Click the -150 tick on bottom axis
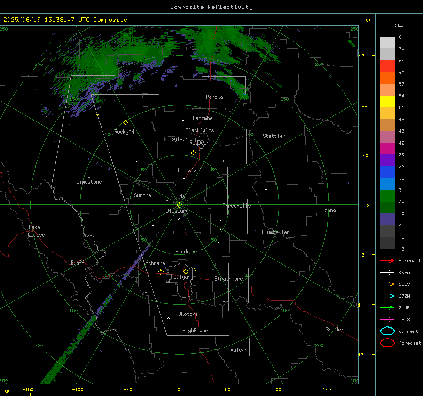This screenshot has height=396, width=423. click(x=28, y=389)
